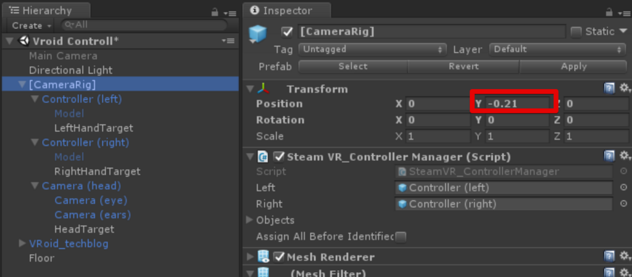Image resolution: width=632 pixels, height=277 pixels.
Task: Open Transform component help icon
Action: pos(609,89)
